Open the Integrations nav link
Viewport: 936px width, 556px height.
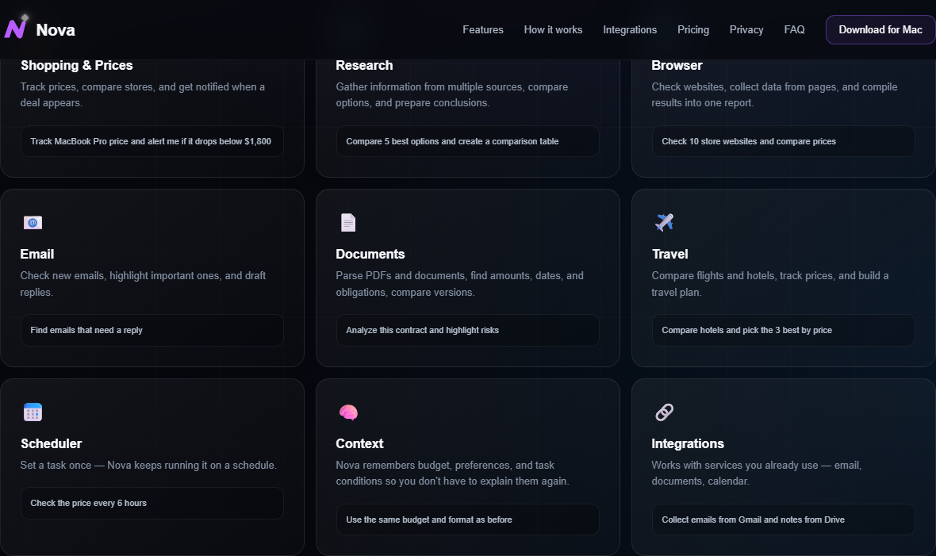click(630, 30)
